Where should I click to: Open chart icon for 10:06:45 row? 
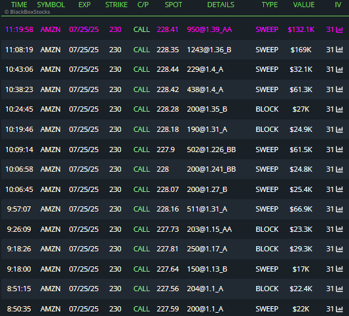pyautogui.click(x=339, y=189)
